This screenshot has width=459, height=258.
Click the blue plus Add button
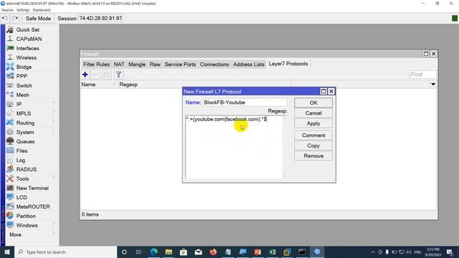pos(85,75)
